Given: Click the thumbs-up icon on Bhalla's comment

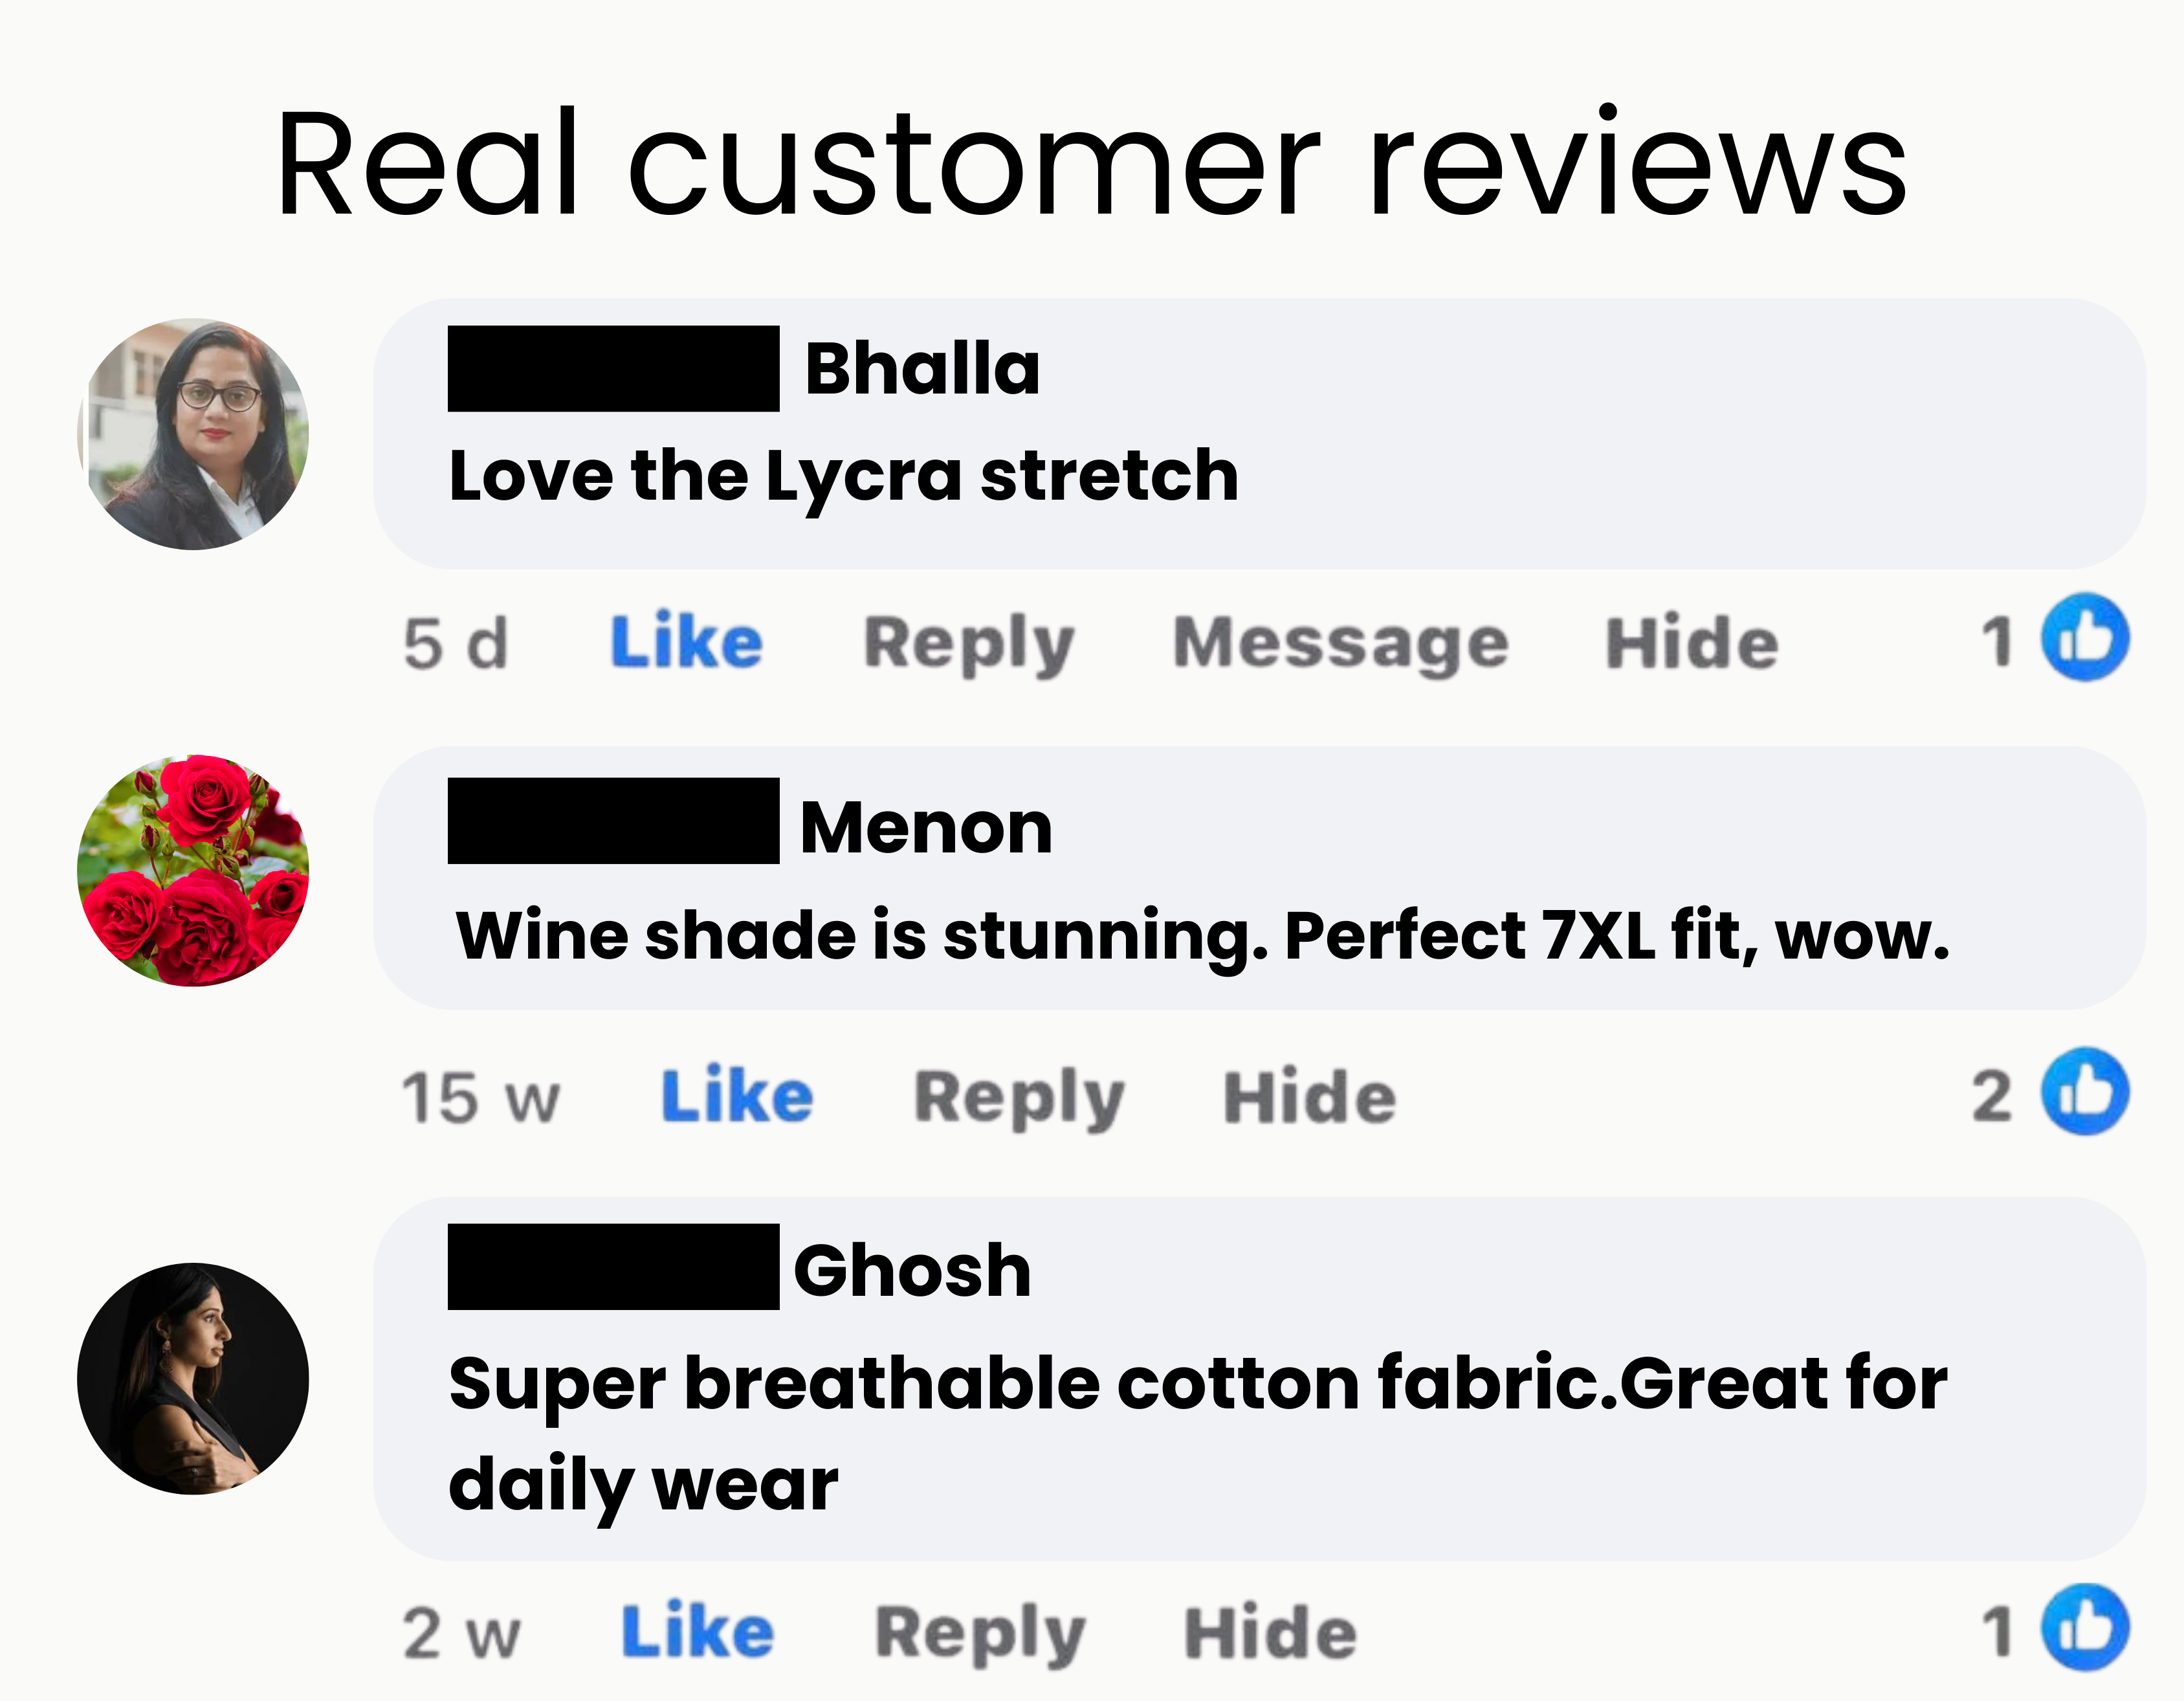Looking at the screenshot, I should coord(2085,637).
